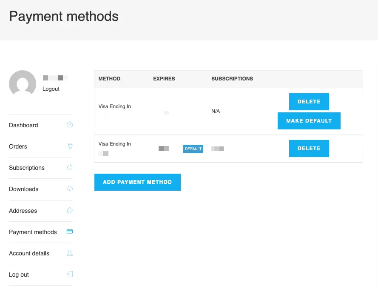Click the Log out door icon
The image size is (378, 292).
pyautogui.click(x=70, y=274)
